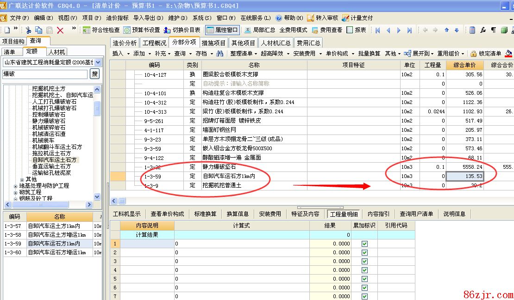Viewport: 514px width, 300px height.
Task: Jump to first record with navigation arrow
Action: point(378,30)
